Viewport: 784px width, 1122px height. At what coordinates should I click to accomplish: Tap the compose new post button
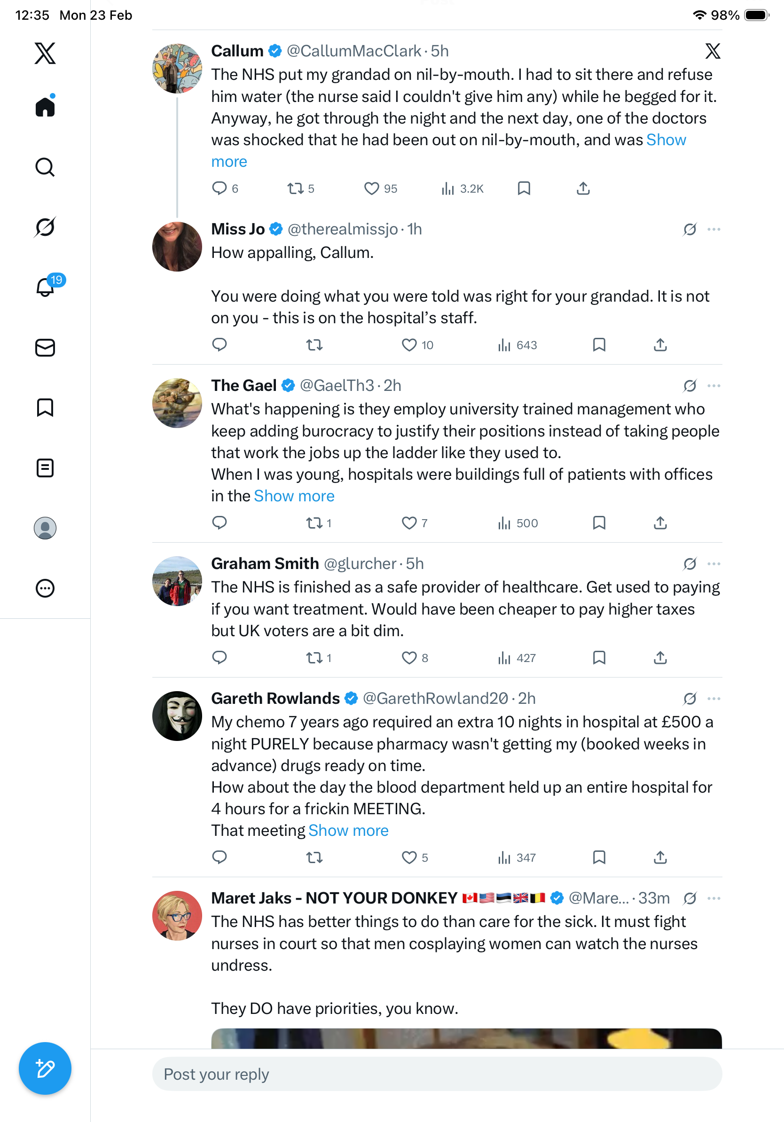pos(45,1068)
